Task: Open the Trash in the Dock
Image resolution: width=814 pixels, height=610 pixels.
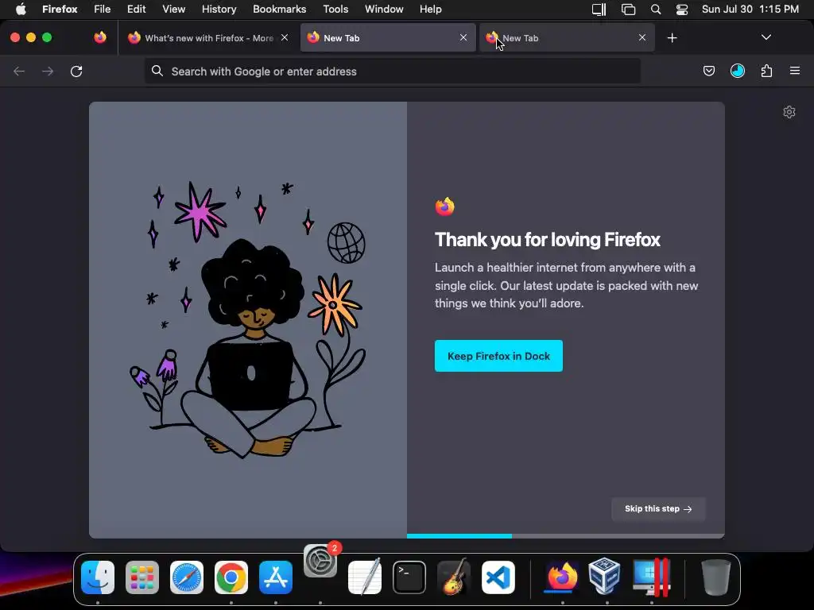Action: 716,577
